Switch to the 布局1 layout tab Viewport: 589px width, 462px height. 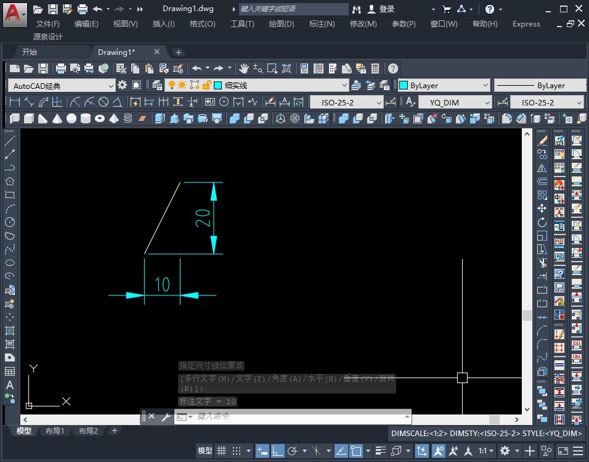coord(55,431)
